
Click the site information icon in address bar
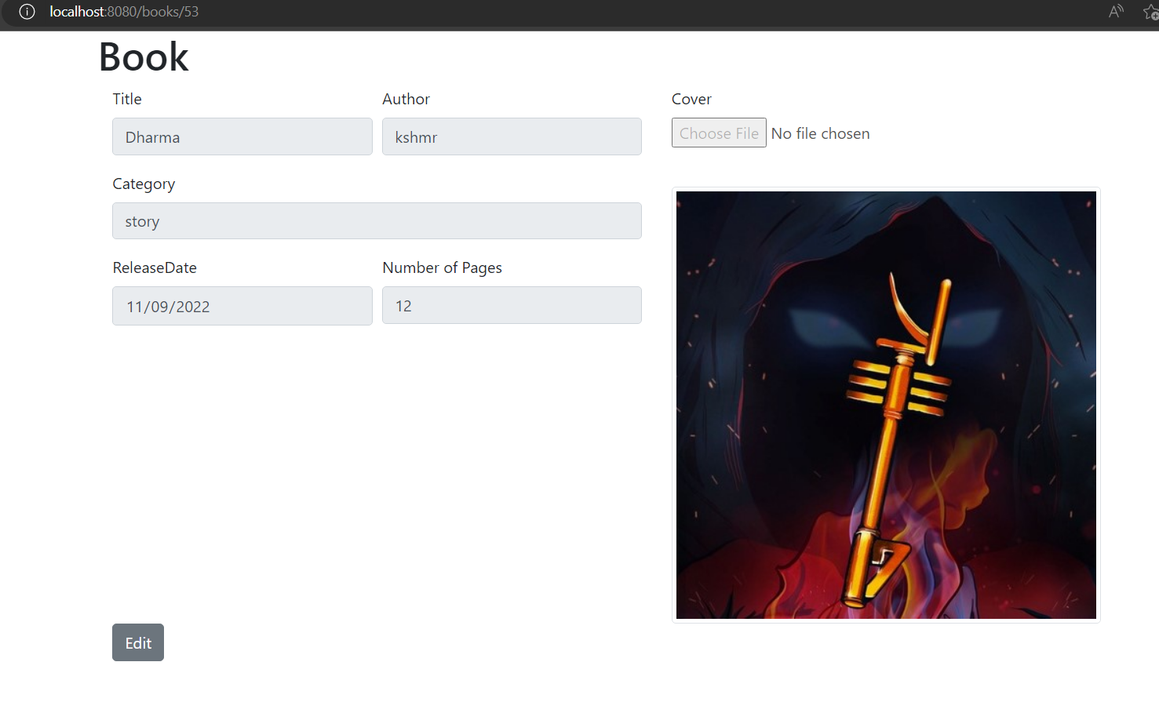click(x=27, y=12)
